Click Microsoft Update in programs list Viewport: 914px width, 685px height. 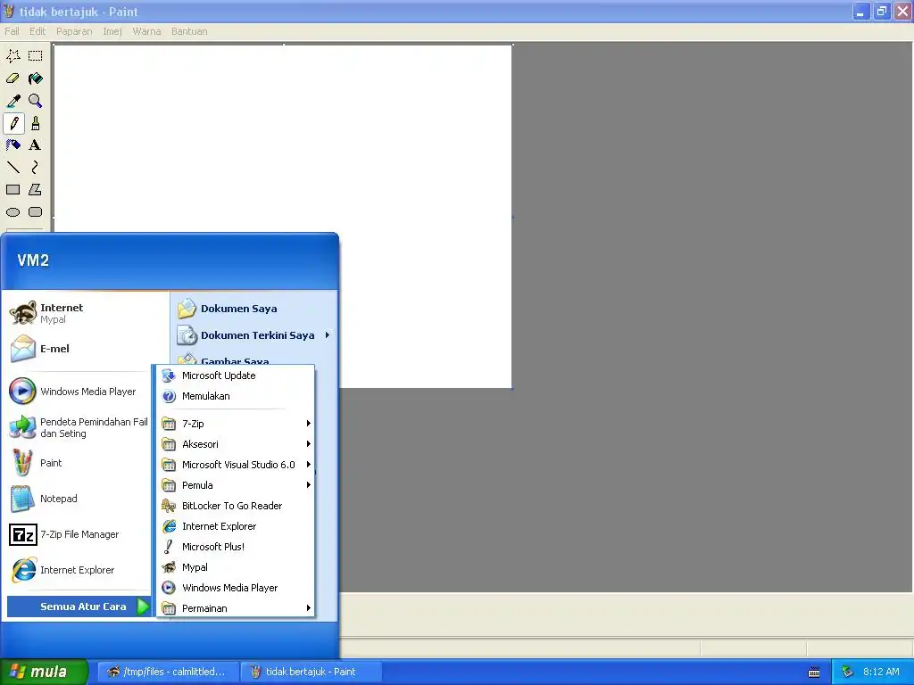(x=236, y=376)
